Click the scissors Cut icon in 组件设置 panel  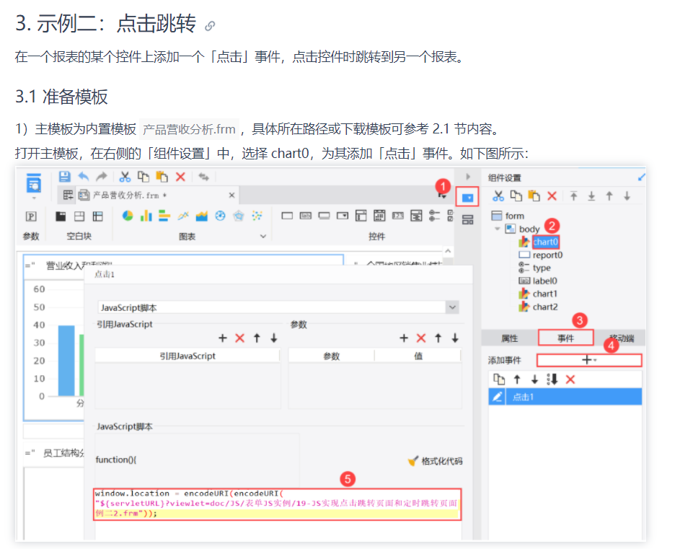(498, 196)
